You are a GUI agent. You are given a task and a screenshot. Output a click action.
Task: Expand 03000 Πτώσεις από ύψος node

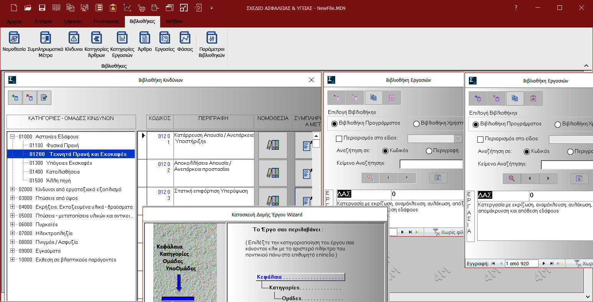12,198
